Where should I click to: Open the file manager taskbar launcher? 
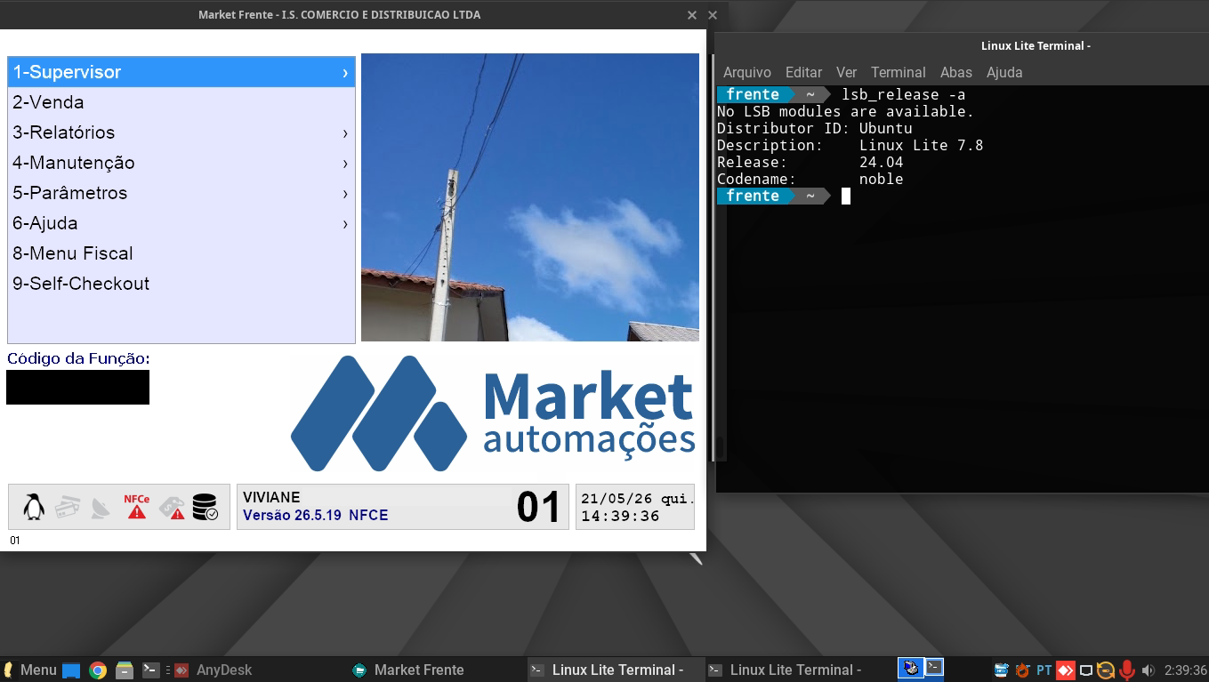click(125, 670)
